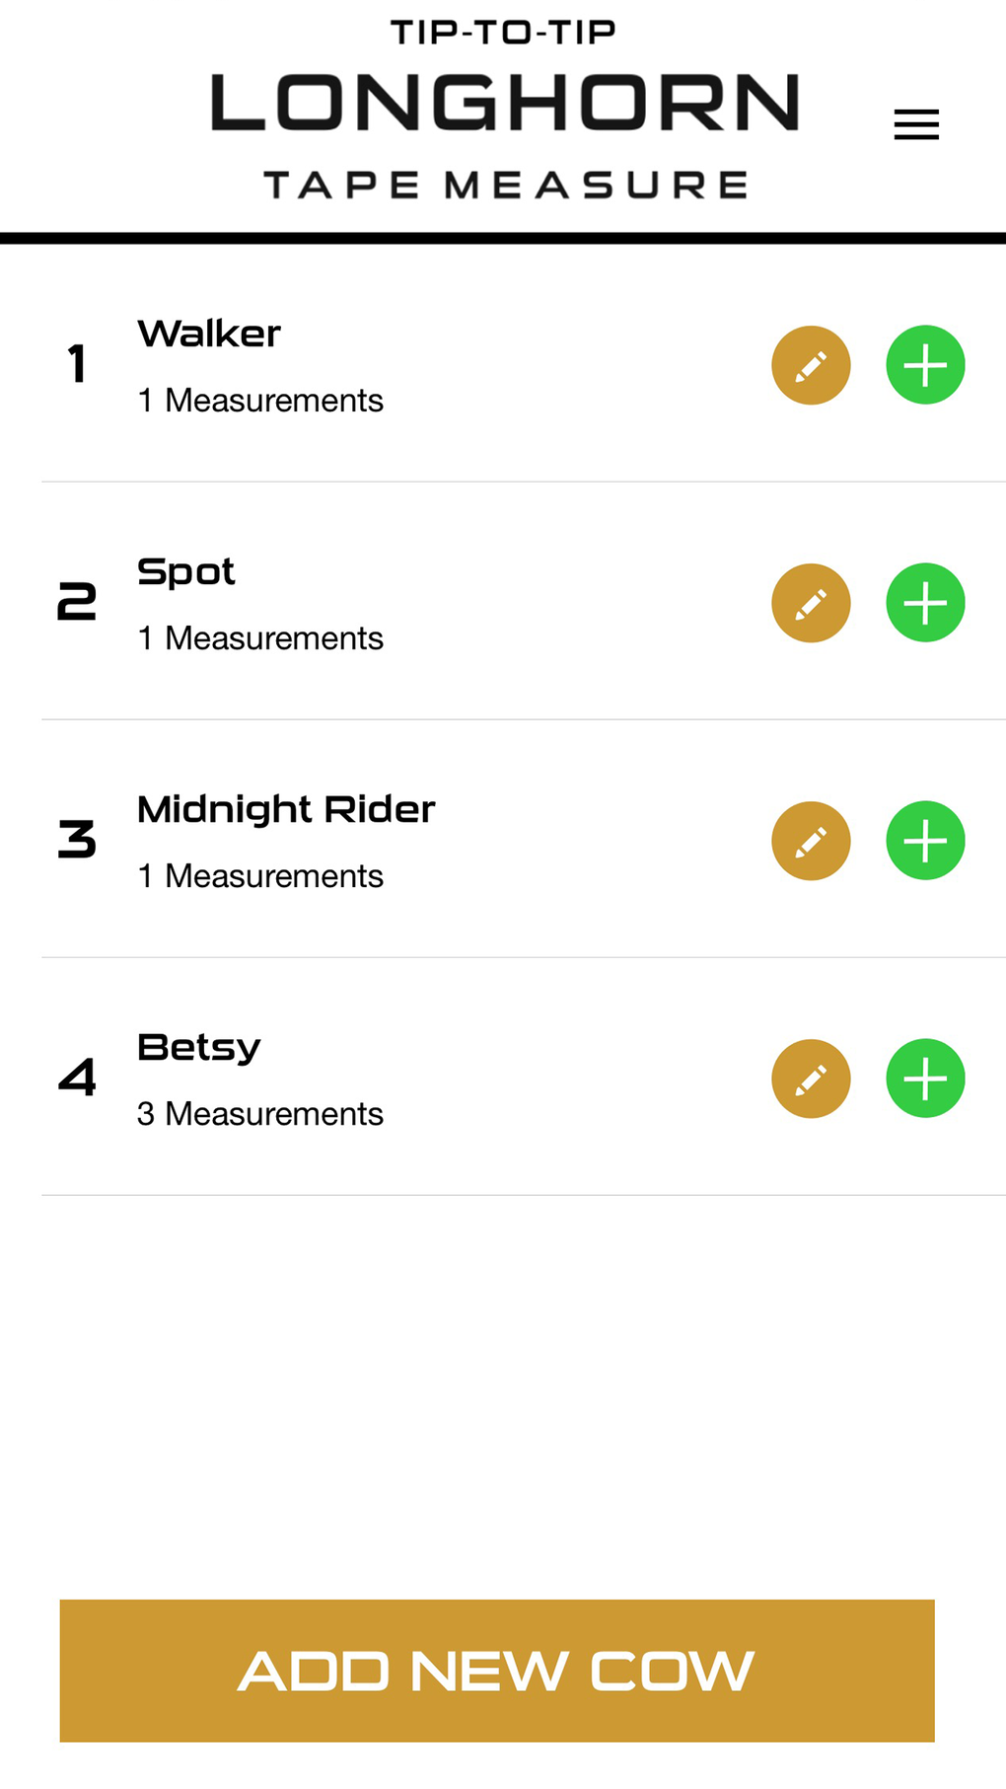Viewport: 1006px width, 1789px height.
Task: Edit the cow named Walker
Action: 811,365
